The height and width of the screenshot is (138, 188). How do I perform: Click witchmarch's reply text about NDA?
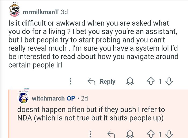91,114
